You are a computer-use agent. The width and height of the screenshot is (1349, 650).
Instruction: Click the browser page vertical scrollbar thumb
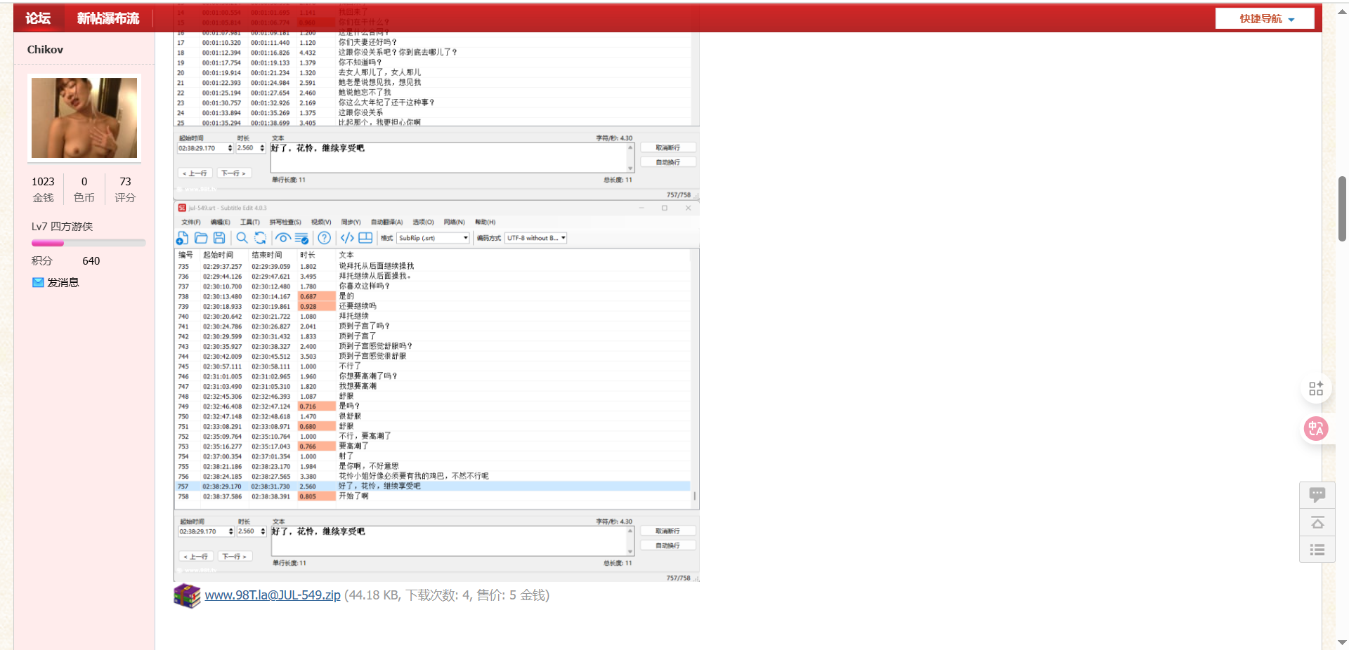click(1342, 208)
